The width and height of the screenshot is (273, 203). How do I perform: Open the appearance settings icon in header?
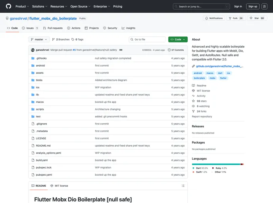pos(264,6)
